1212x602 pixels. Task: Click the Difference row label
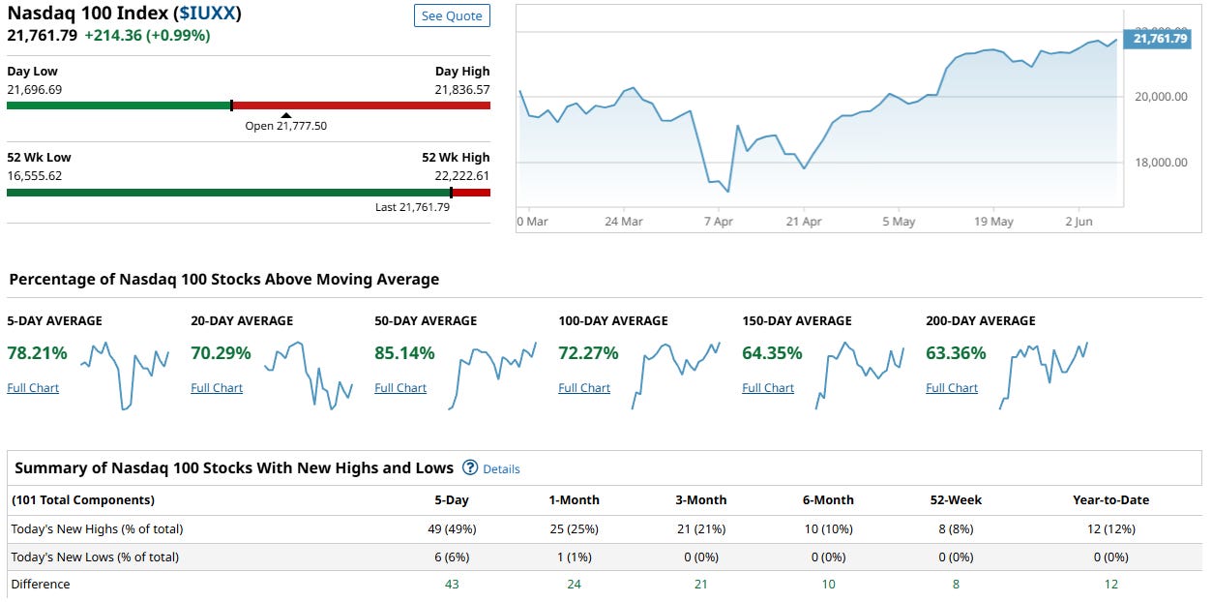(41, 585)
